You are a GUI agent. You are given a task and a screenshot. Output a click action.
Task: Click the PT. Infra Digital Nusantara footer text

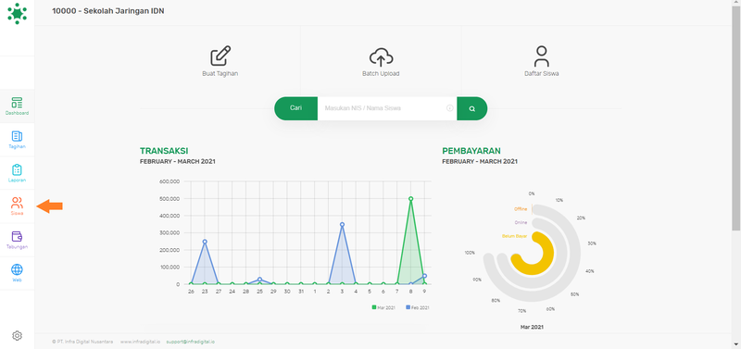(82, 342)
